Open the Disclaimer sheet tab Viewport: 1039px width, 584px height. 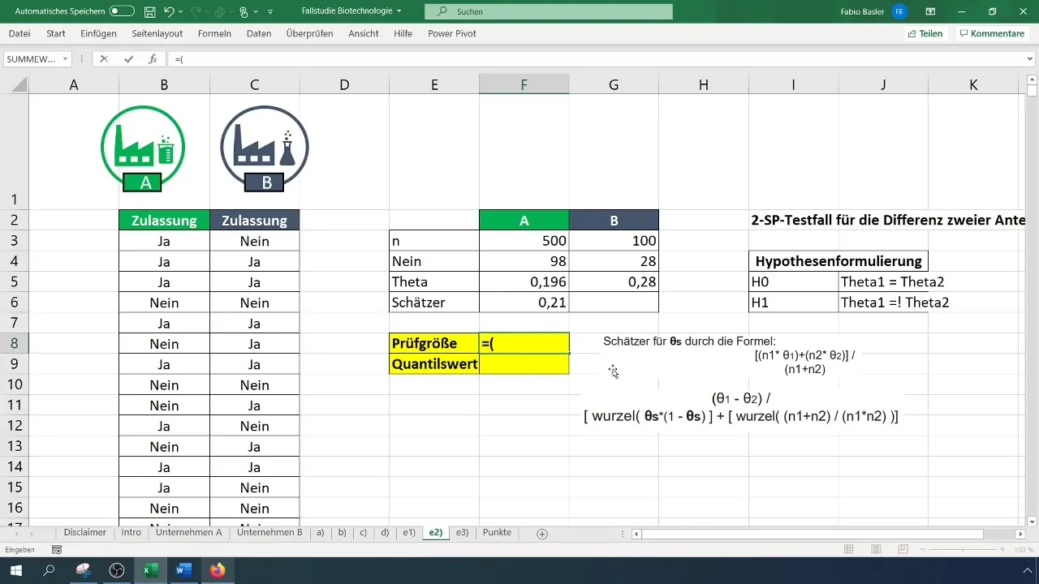(x=85, y=533)
